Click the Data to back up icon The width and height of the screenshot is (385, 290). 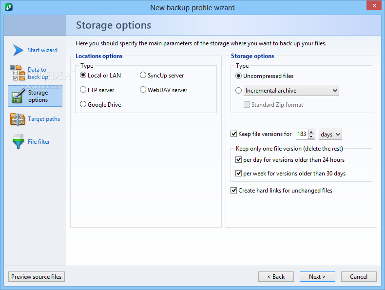[x=17, y=73]
